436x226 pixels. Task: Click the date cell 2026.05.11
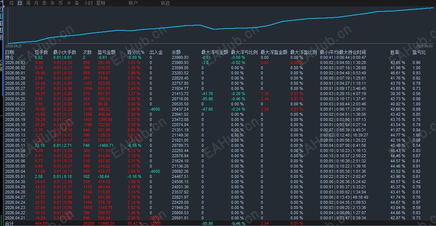point(15,145)
